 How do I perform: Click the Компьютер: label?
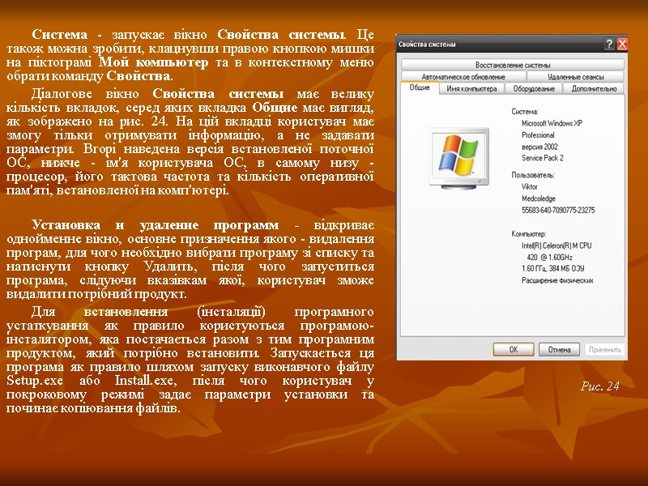coord(529,234)
